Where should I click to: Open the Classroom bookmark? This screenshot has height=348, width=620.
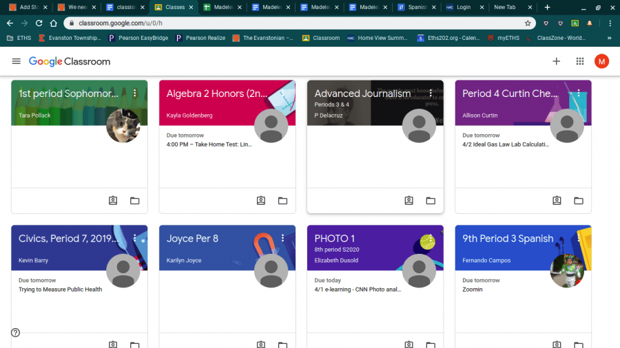coord(321,38)
